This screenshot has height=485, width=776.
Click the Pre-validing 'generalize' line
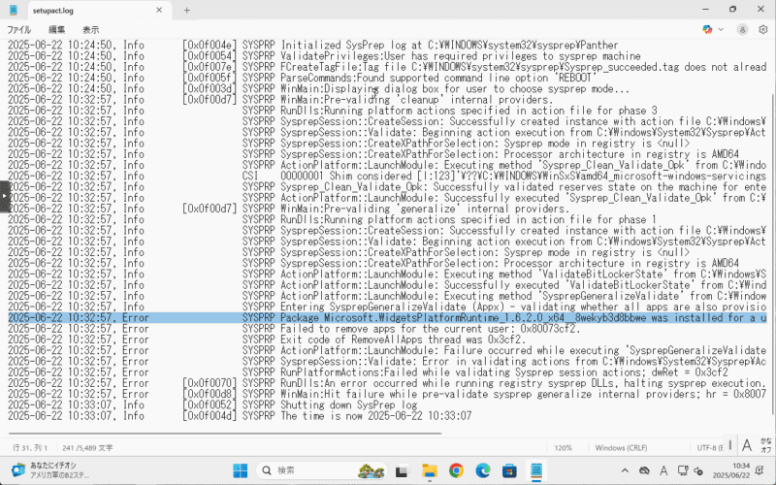tap(289, 209)
